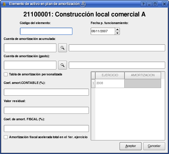This screenshot has height=154, width=169.
Task: Maximize the amortization element window
Action: [x=155, y=4]
